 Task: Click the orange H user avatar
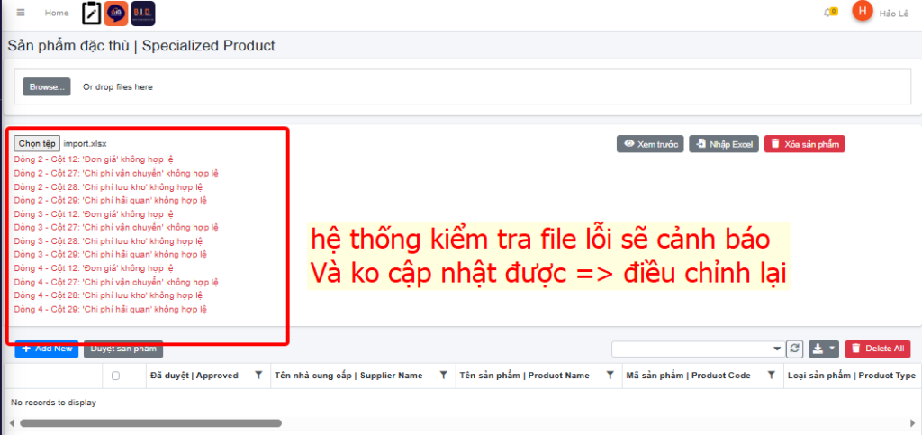coord(863,12)
